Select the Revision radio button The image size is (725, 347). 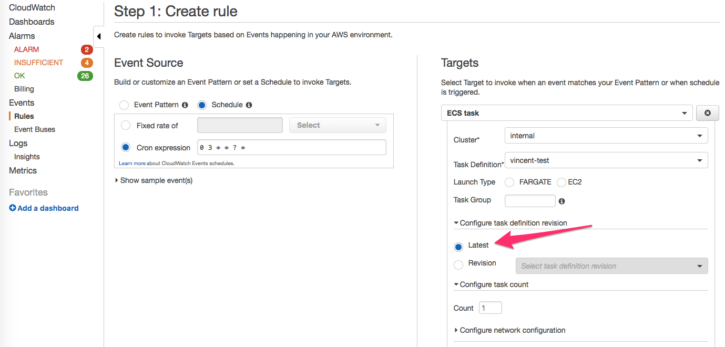[x=458, y=265]
